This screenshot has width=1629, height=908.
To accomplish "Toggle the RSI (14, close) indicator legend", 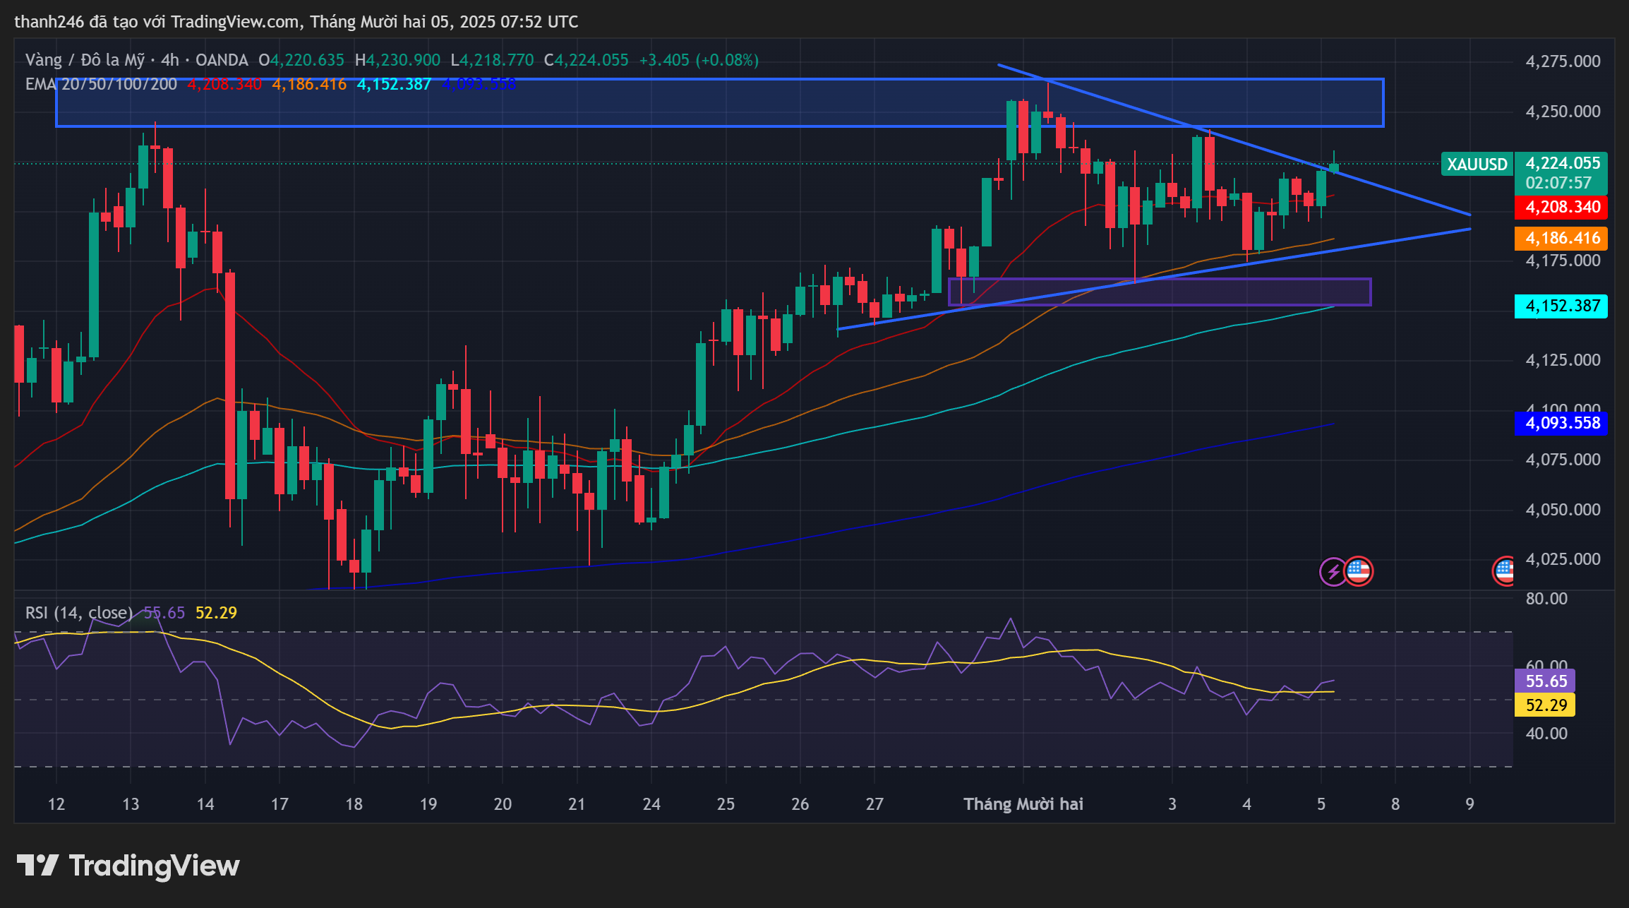I will (x=78, y=613).
